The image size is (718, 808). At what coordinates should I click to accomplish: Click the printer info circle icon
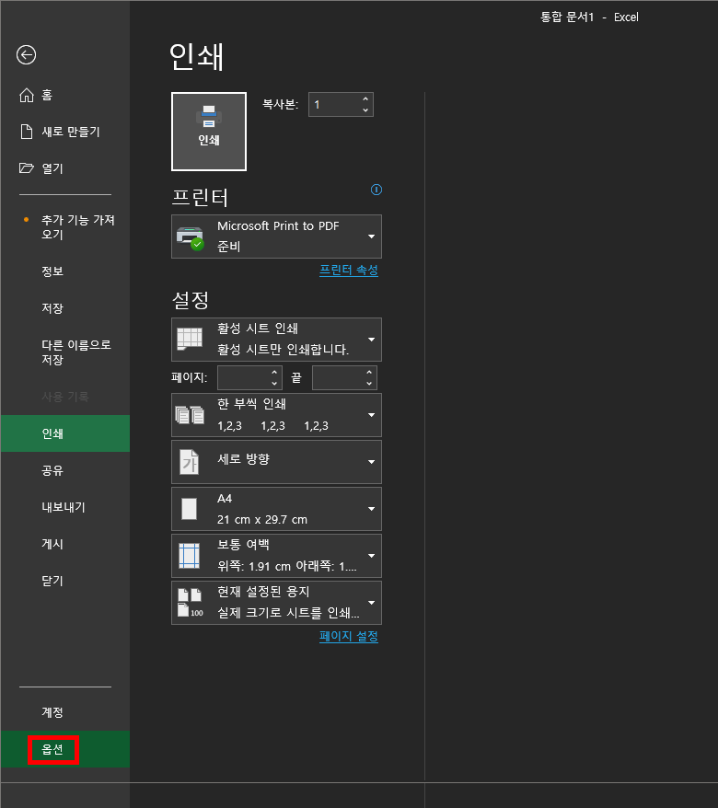click(376, 190)
